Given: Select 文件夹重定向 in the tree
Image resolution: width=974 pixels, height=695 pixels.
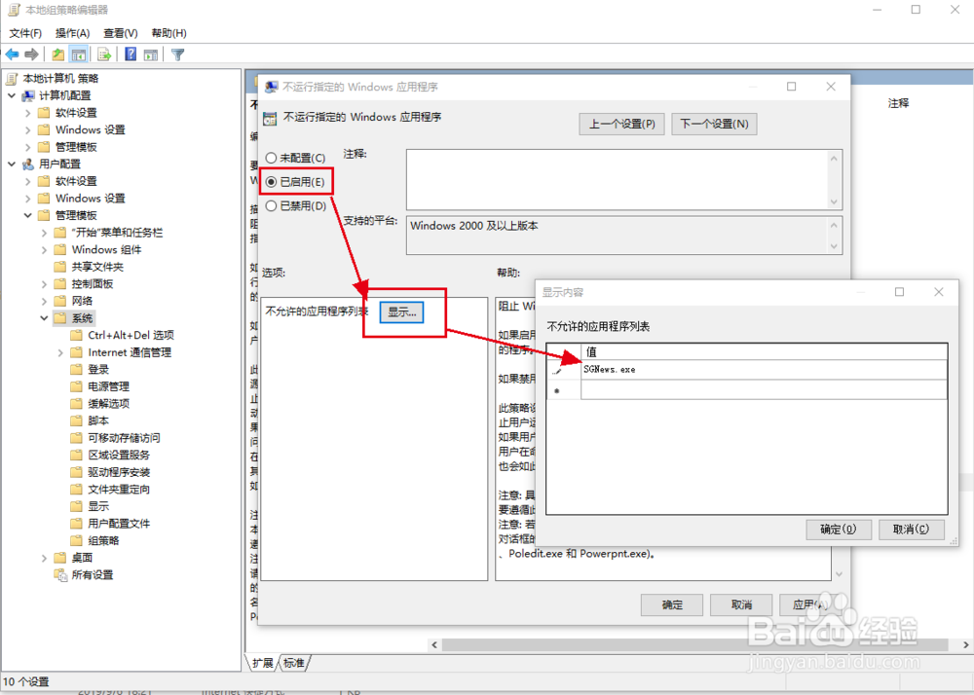Looking at the screenshot, I should point(119,489).
